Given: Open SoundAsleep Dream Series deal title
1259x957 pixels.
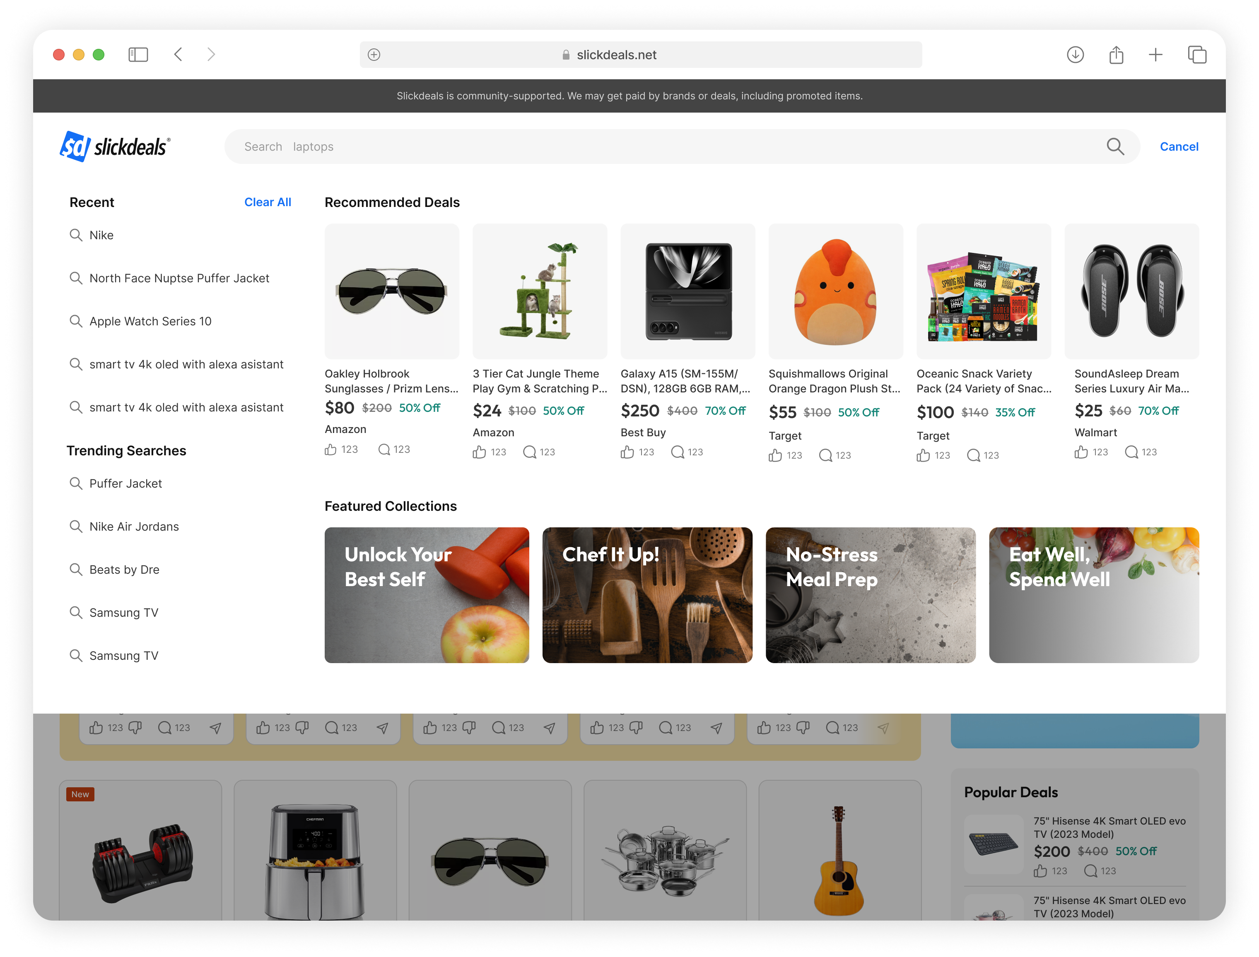Looking at the screenshot, I should 1132,381.
